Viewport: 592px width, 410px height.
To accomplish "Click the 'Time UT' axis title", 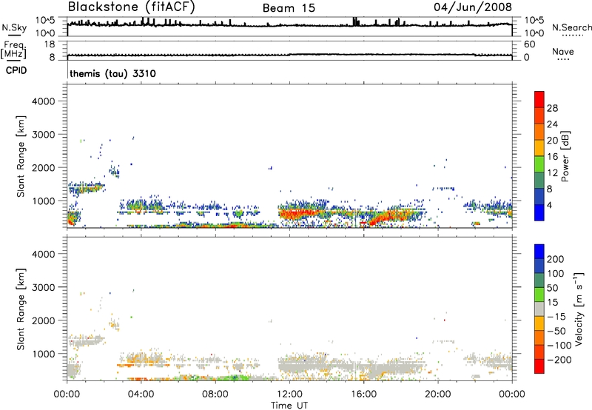I will pyautogui.click(x=289, y=406).
